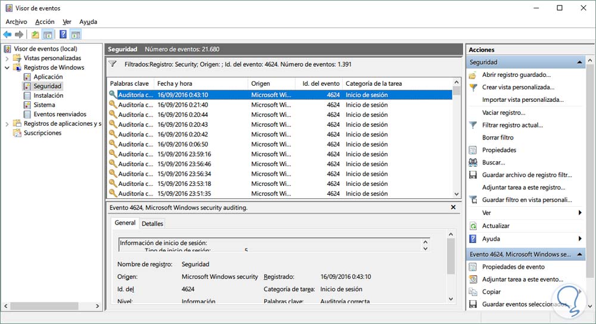Close the event preview pane with X
596x324 pixels.
(453, 207)
